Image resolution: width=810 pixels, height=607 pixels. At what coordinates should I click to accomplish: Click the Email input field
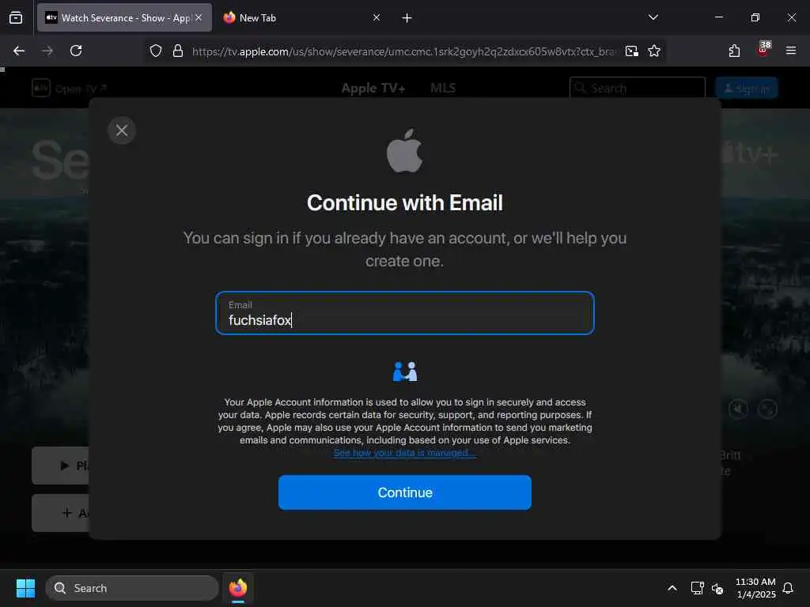[x=404, y=313]
